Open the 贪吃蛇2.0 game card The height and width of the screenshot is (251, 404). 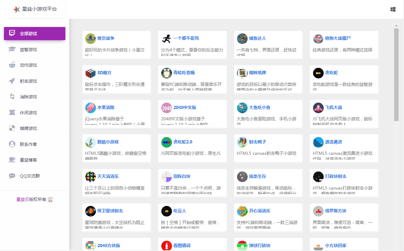point(192,148)
